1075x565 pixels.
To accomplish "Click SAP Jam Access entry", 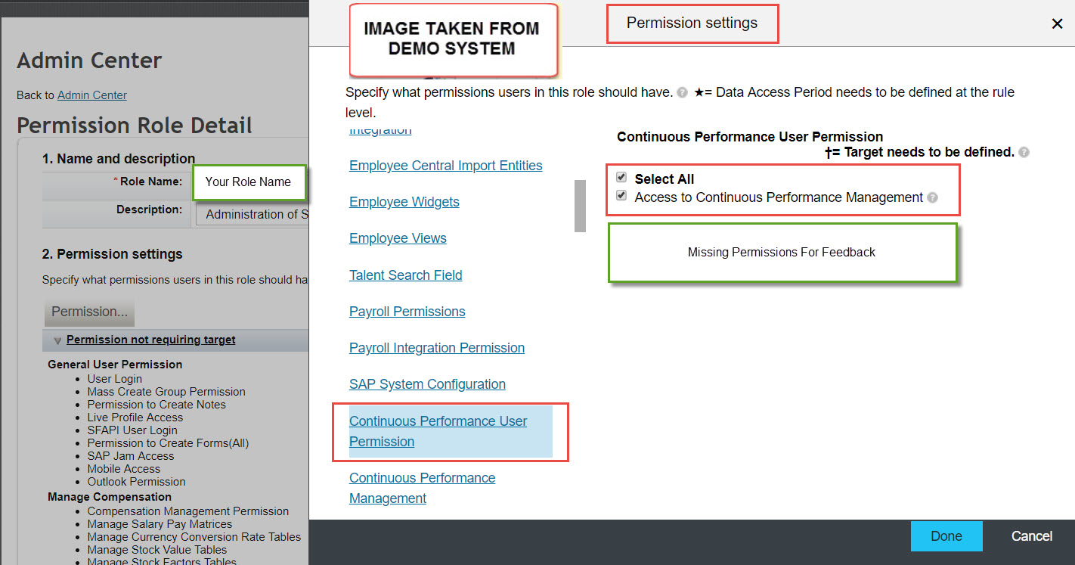I will (x=130, y=456).
